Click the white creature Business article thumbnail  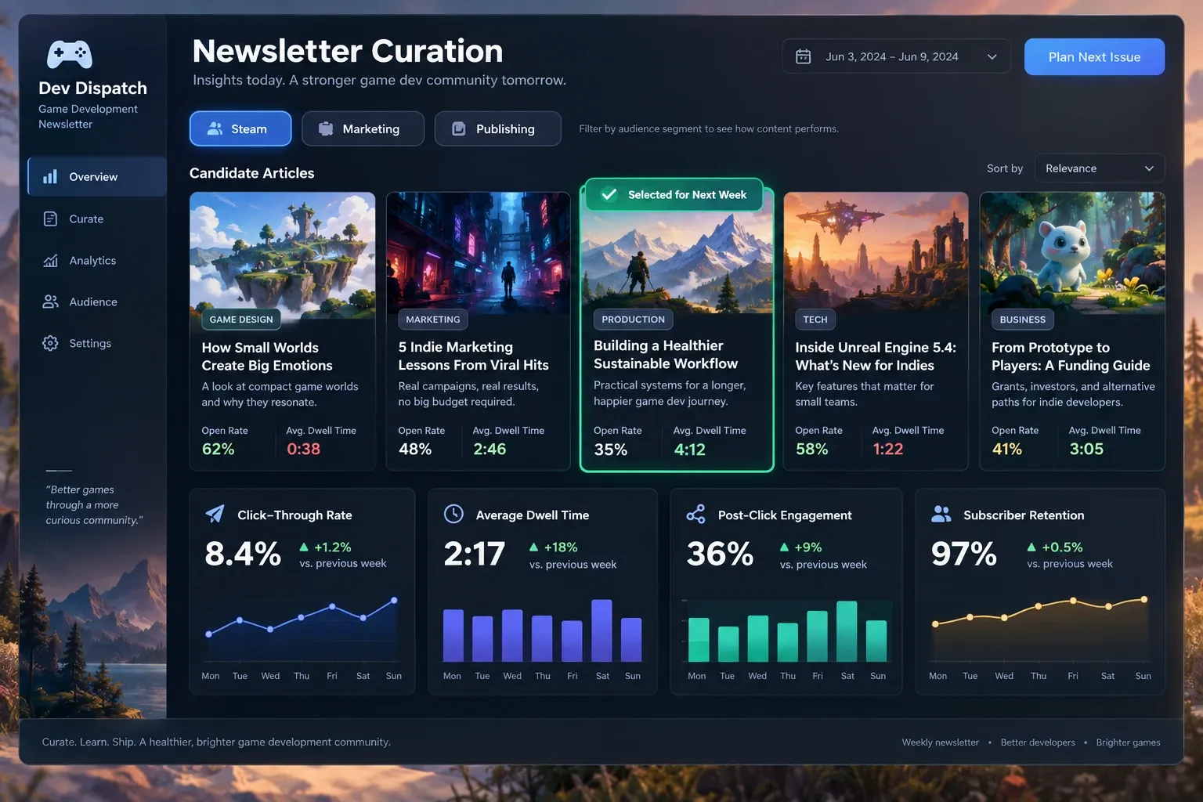[x=1072, y=252]
